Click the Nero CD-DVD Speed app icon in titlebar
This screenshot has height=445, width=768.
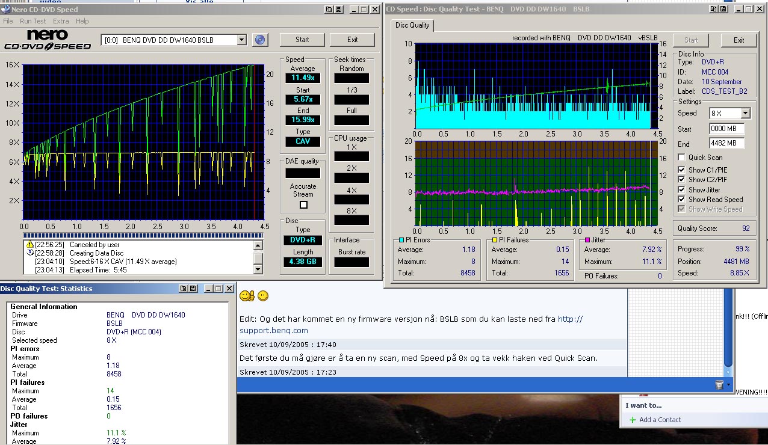(x=5, y=10)
